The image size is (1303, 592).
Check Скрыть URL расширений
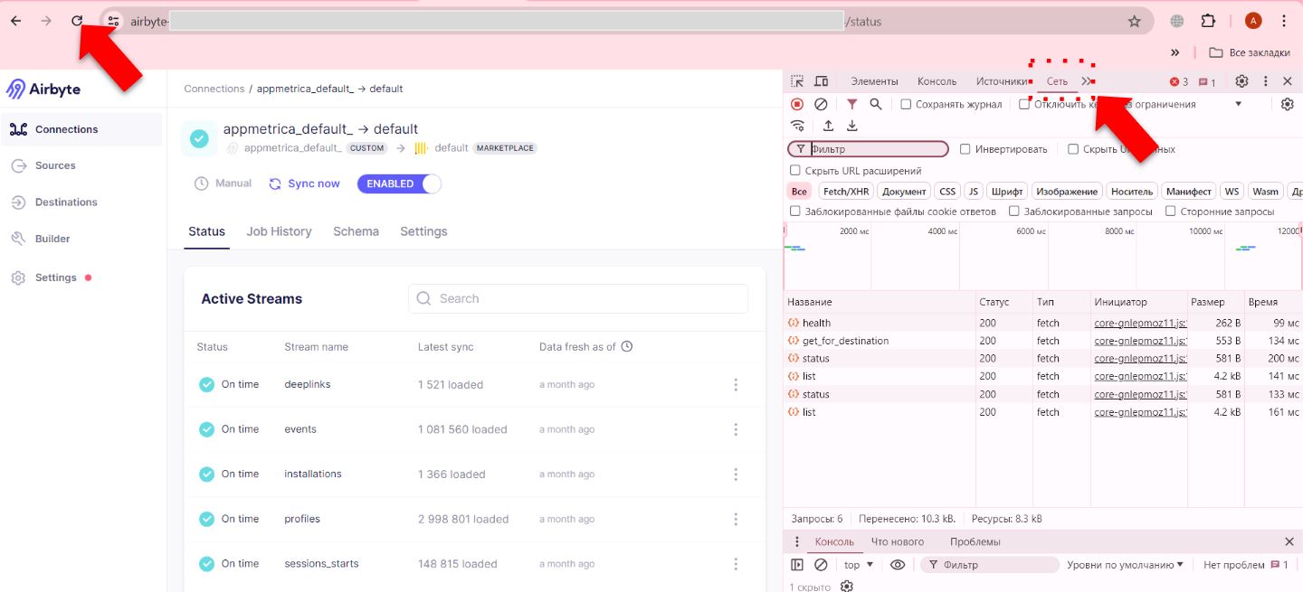tap(795, 170)
